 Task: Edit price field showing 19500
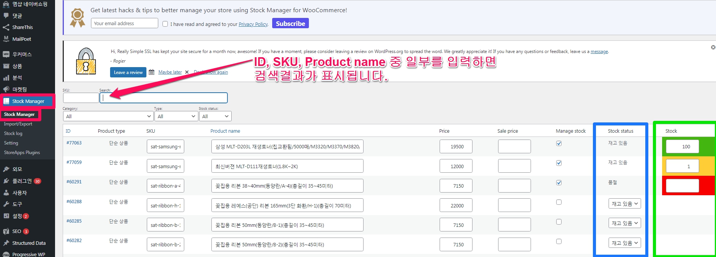point(456,146)
